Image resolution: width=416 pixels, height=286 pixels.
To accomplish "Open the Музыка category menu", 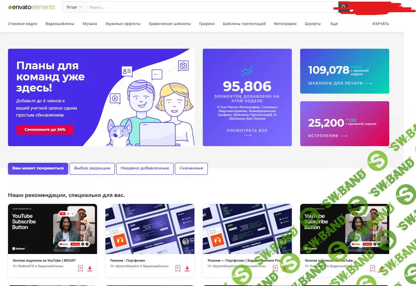I will coord(90,24).
